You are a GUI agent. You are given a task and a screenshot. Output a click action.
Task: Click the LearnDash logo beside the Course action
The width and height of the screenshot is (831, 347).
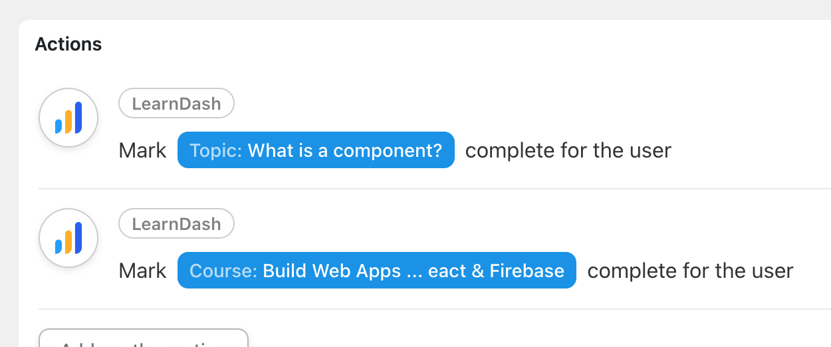[68, 238]
